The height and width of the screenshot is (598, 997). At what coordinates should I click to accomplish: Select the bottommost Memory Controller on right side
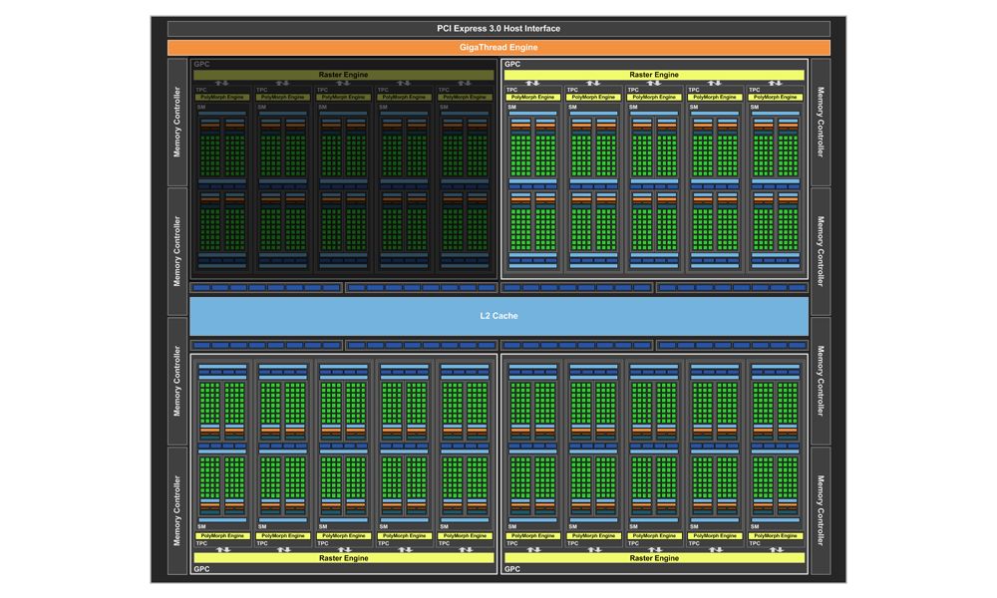[821, 510]
